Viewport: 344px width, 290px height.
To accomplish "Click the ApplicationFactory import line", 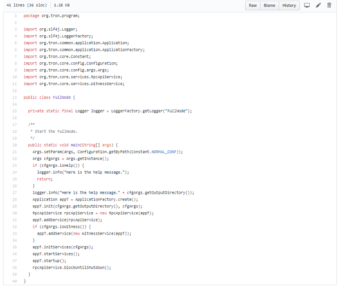I will (x=84, y=50).
